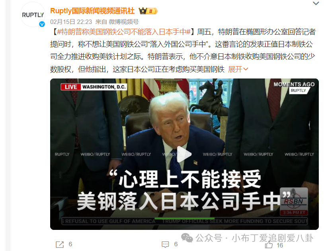The width and height of the screenshot is (324, 251).
Task: Click the crown membership level badge
Action: (x=148, y=11)
